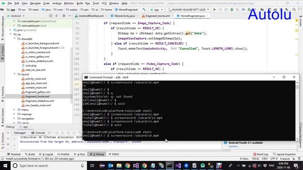Open the Build menu
303x170 pixels.
coord(80,3)
